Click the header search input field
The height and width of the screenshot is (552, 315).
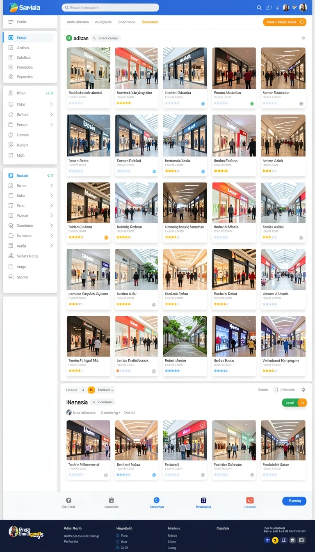[110, 7]
